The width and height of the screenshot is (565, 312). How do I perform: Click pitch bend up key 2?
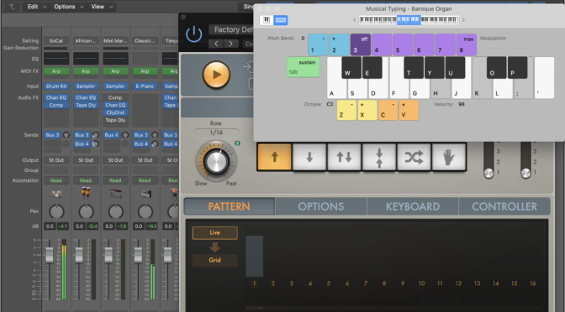pos(340,44)
